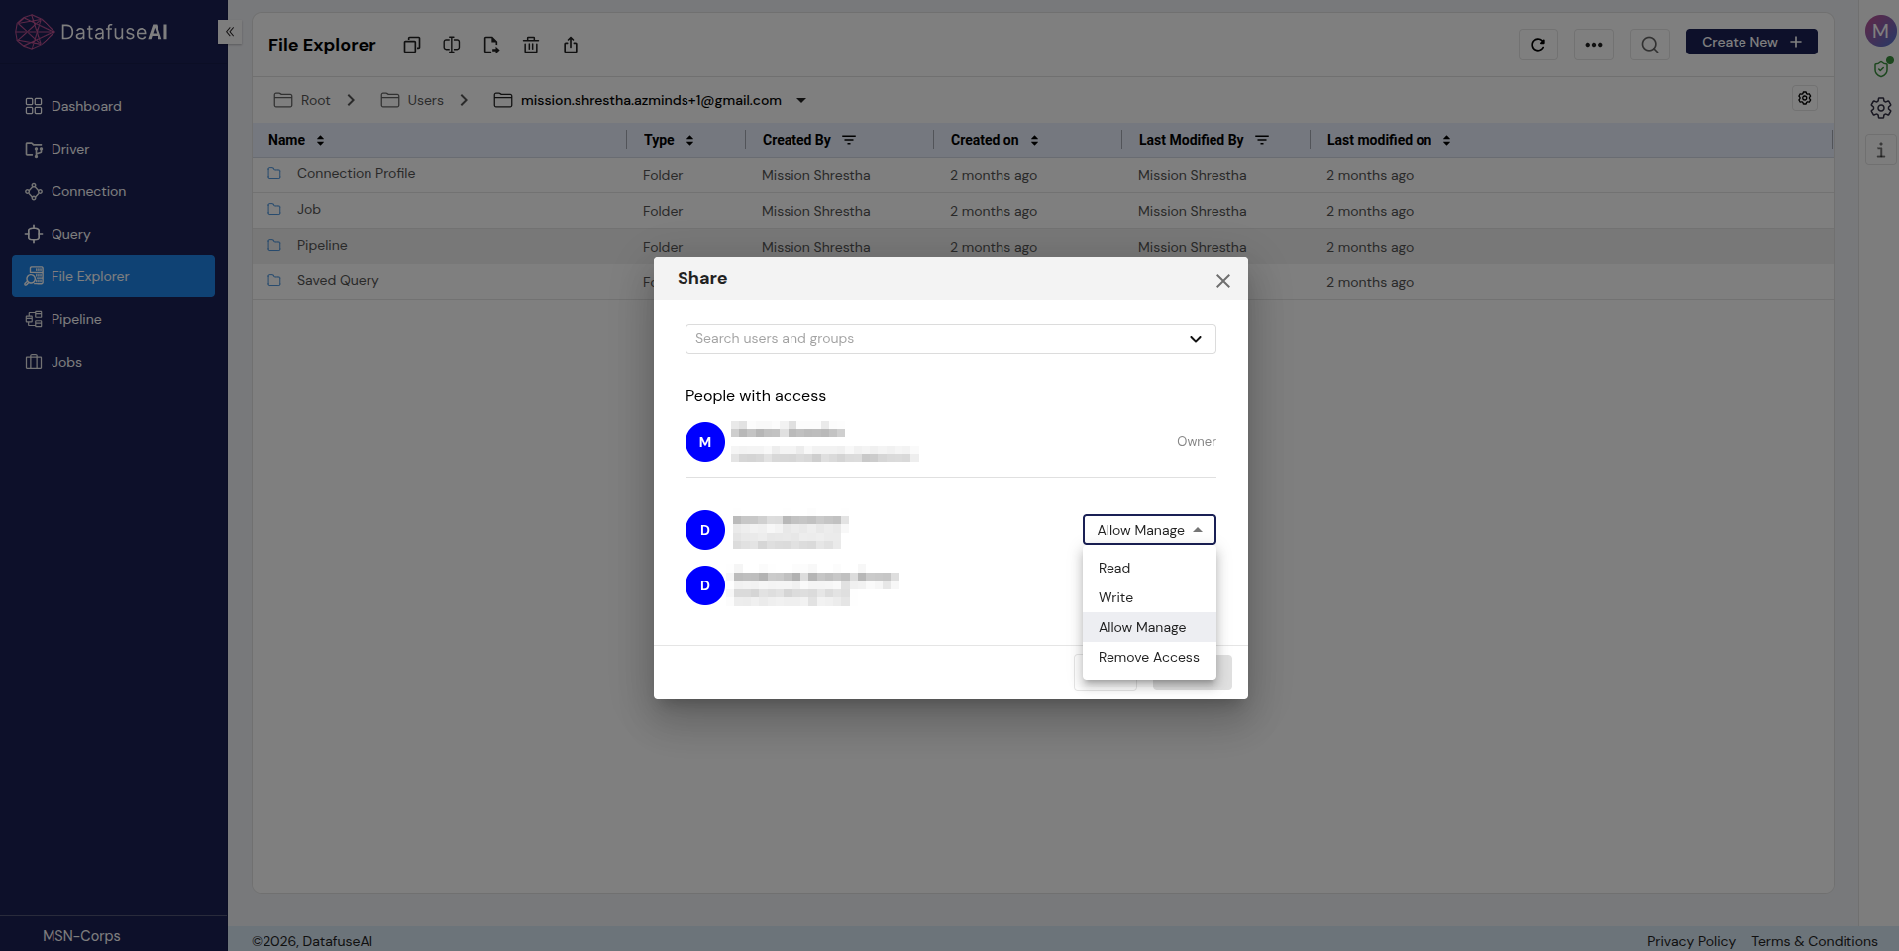Image resolution: width=1899 pixels, height=951 pixels.
Task: Click MSN-Corps organization label
Action: click(x=81, y=936)
